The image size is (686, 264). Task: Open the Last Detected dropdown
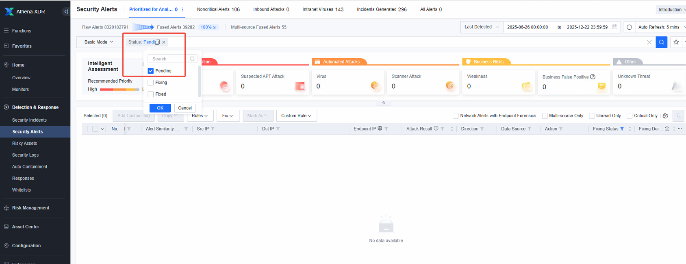pos(482,27)
